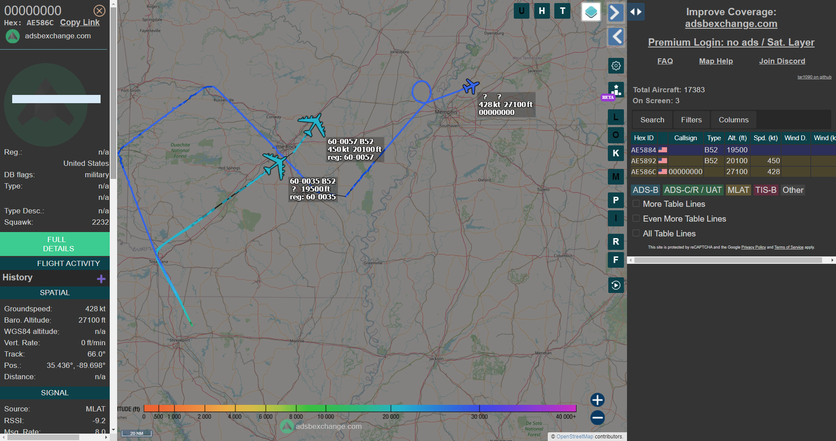Click the R random aircraft button
The width and height of the screenshot is (836, 441).
coord(616,242)
